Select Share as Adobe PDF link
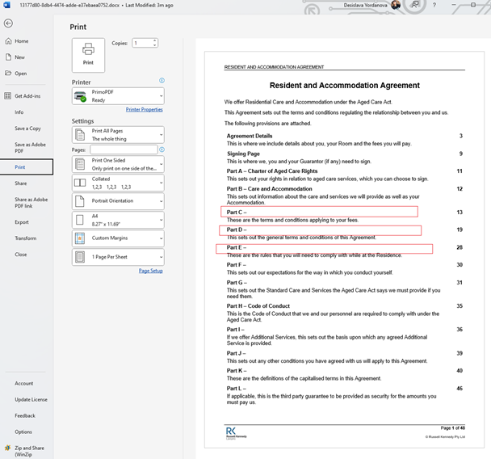491x459 pixels. click(x=31, y=202)
